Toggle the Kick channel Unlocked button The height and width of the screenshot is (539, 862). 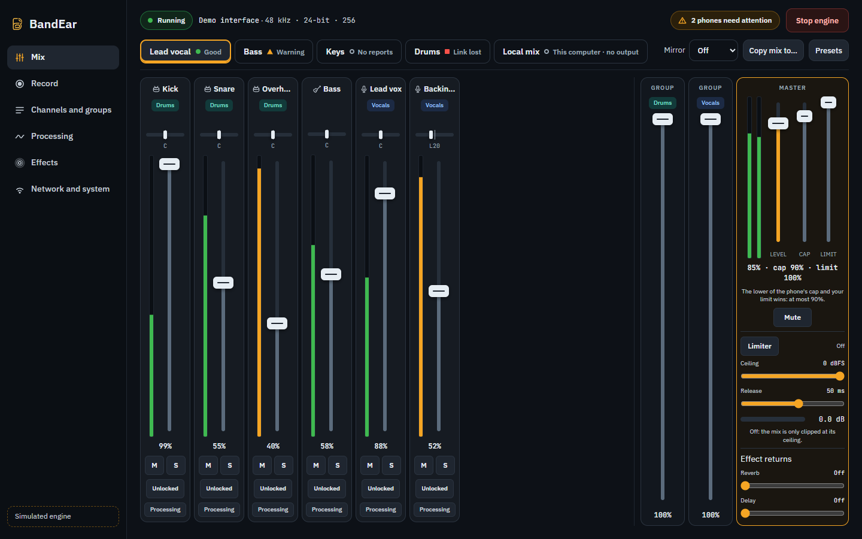[165, 489]
